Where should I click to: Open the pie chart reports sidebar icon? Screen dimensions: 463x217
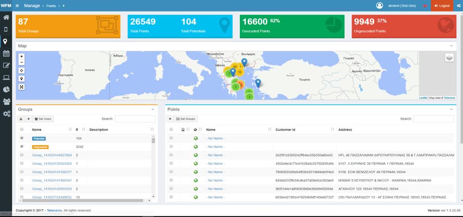6,90
